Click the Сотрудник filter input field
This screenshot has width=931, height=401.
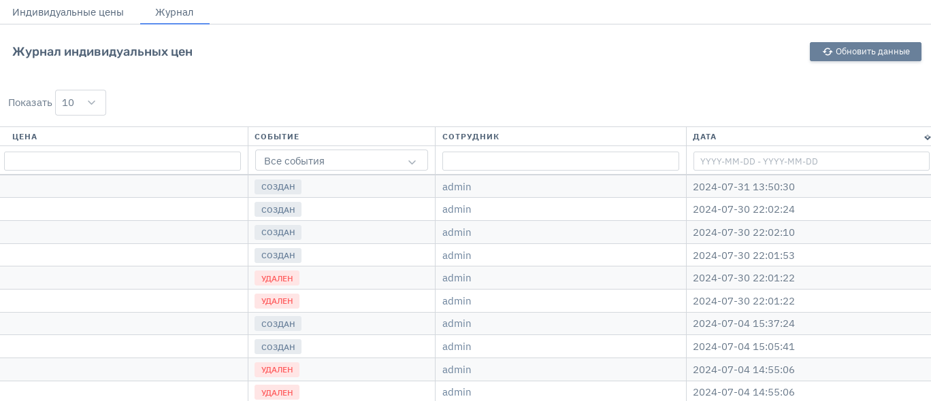pos(560,161)
